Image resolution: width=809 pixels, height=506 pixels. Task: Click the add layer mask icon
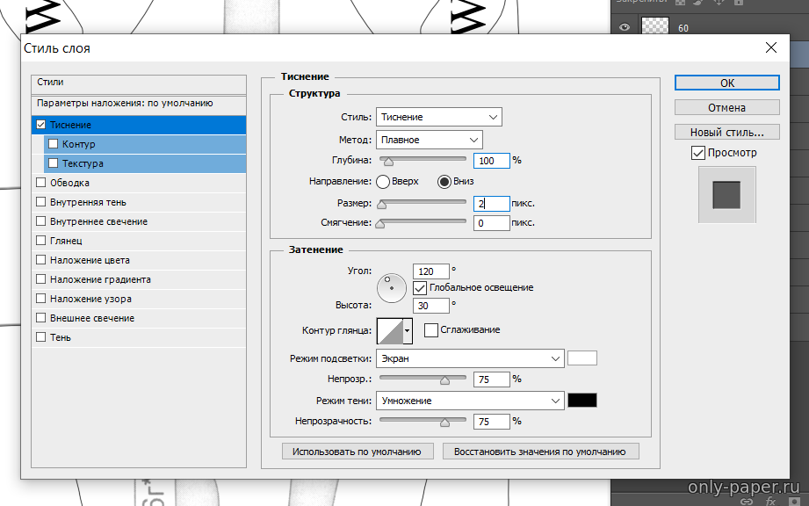pyautogui.click(x=795, y=501)
